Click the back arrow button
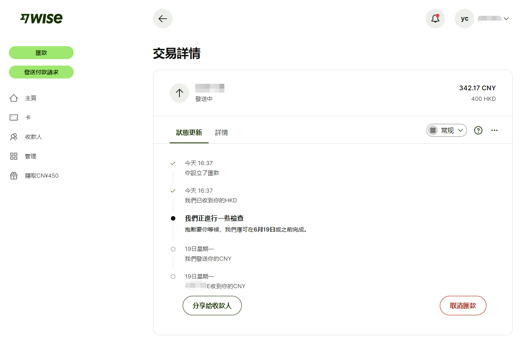The width and height of the screenshot is (520, 344). 162,18
